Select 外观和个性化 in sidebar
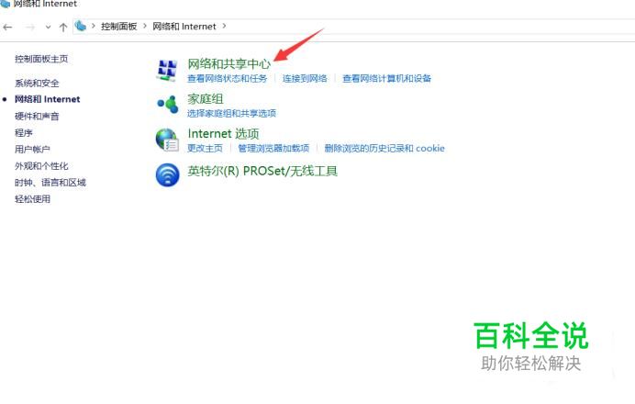 click(x=41, y=166)
